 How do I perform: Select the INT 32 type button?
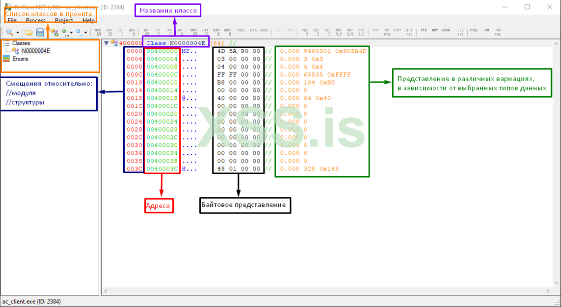158,32
